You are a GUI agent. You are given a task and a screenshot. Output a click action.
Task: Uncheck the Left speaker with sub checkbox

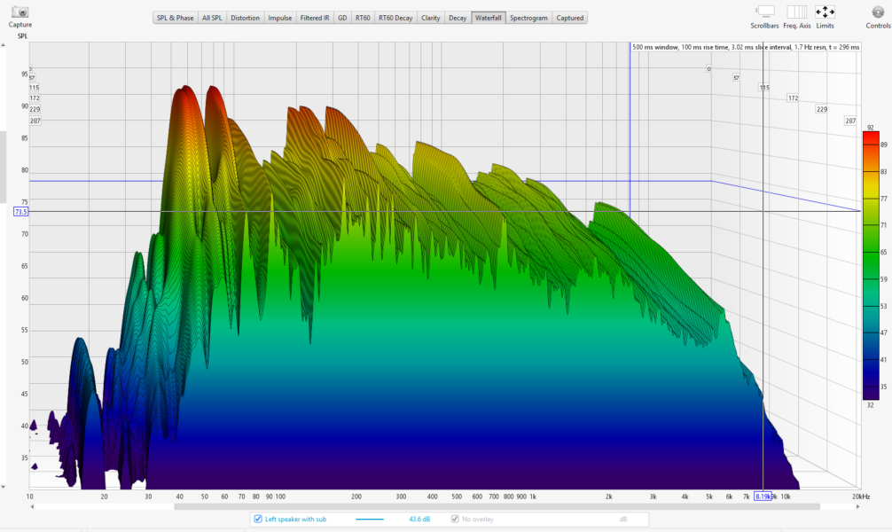(258, 519)
